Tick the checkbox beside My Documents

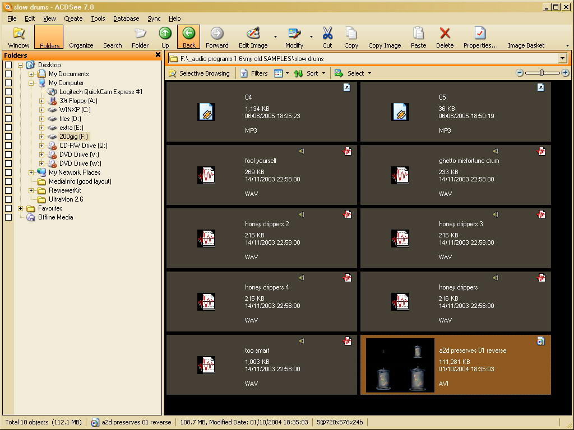point(8,74)
